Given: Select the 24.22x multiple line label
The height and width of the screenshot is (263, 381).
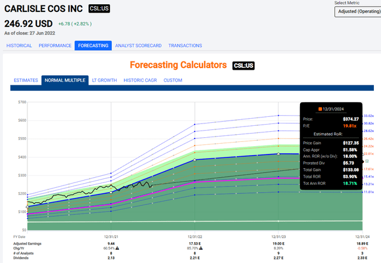Looking at the screenshot, I should (368, 146).
